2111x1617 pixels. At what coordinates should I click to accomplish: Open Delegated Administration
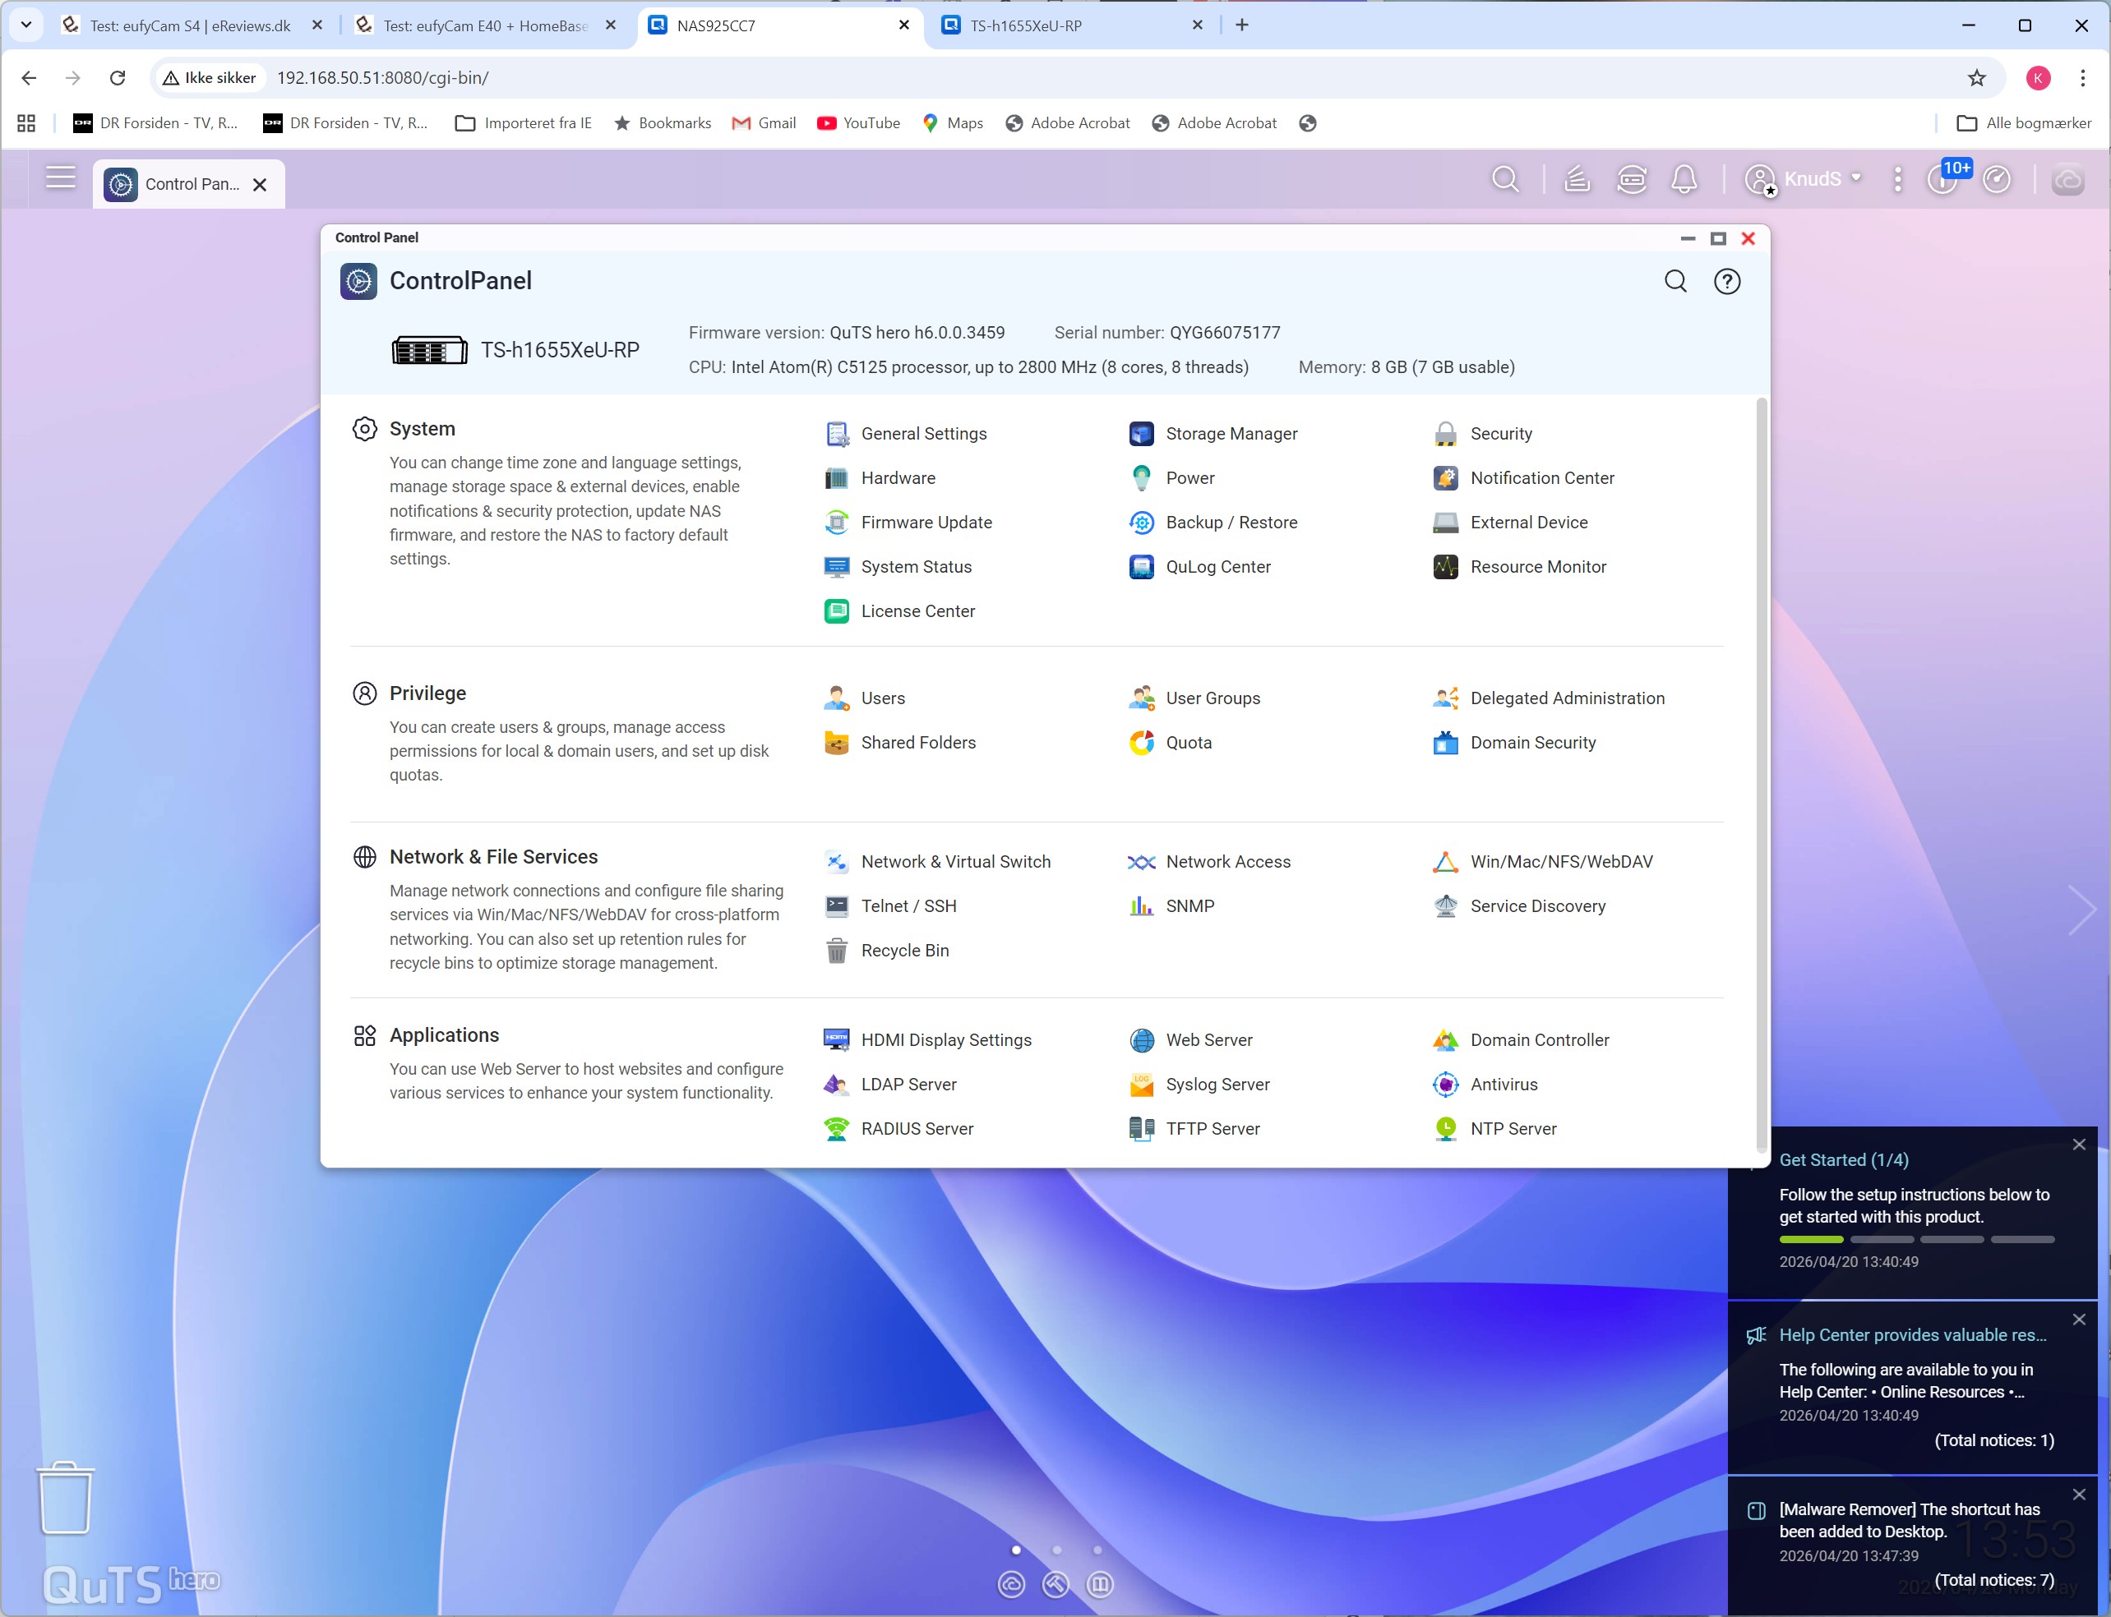[1549, 698]
